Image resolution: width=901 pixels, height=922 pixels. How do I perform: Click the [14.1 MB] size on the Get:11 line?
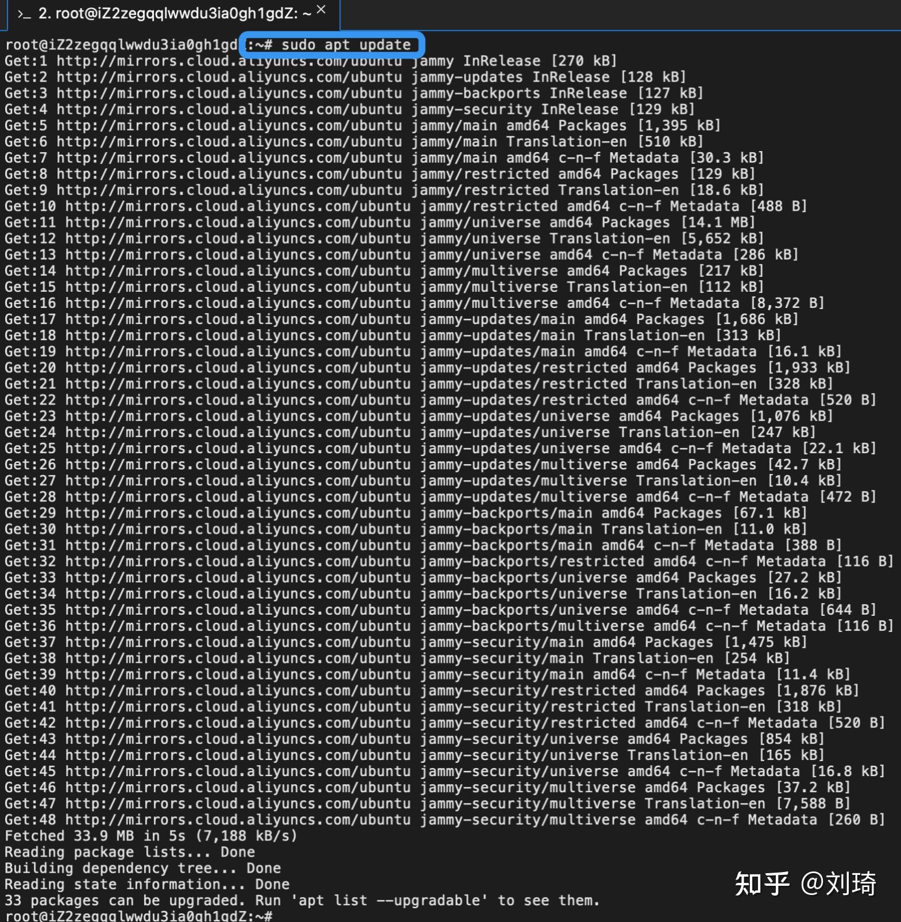point(718,222)
